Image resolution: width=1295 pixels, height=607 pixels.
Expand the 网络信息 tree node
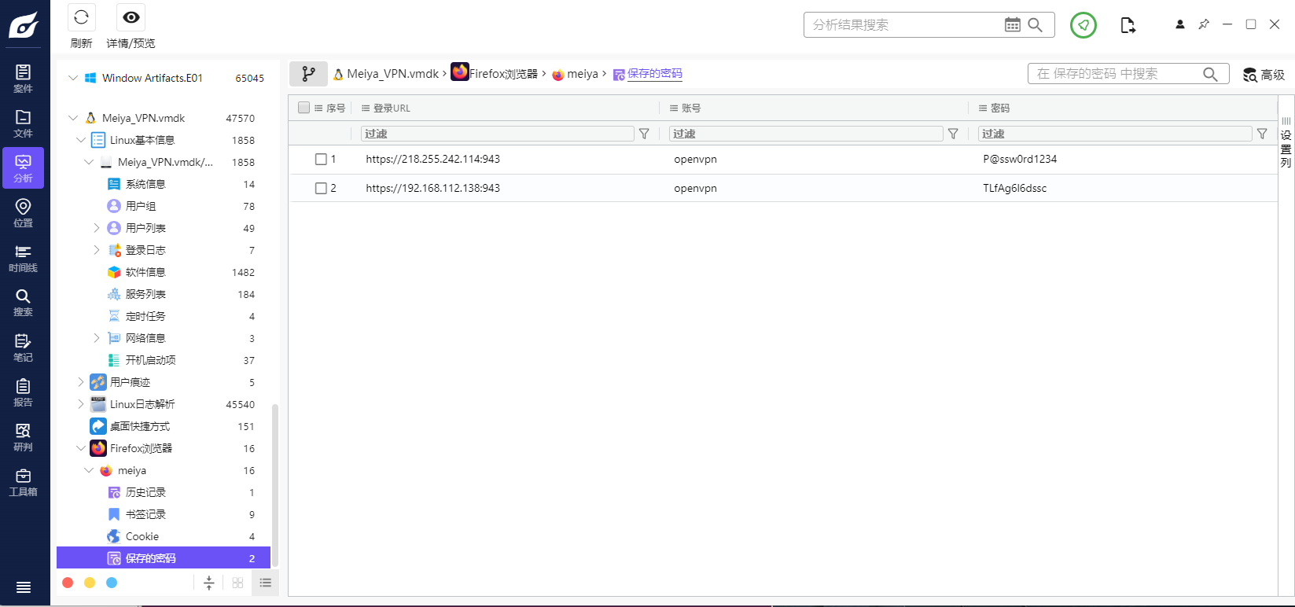[97, 338]
